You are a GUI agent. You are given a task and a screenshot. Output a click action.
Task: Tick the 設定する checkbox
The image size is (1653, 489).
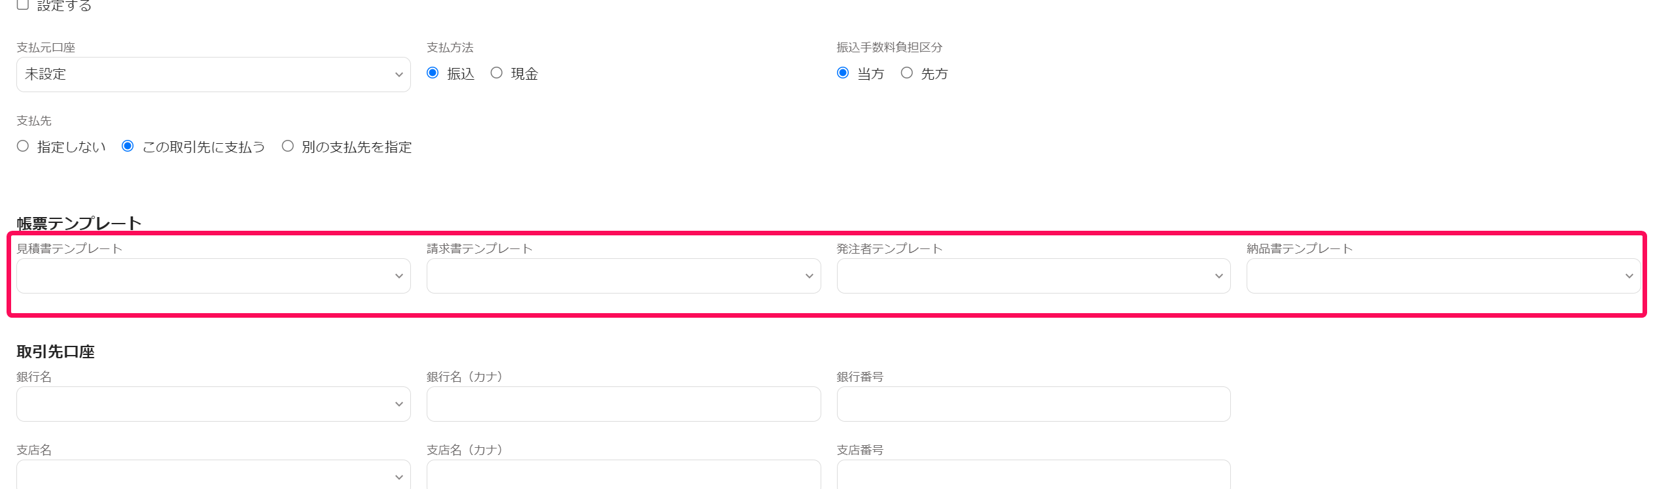(x=23, y=5)
